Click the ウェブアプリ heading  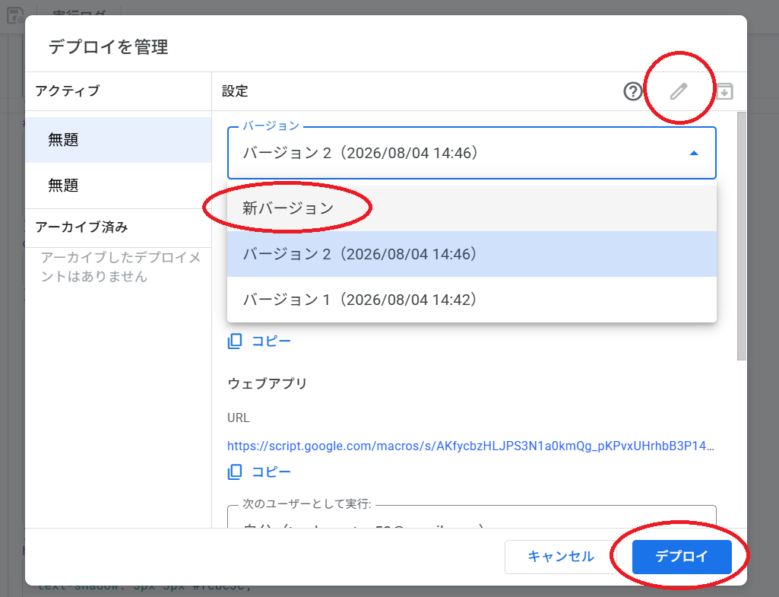tap(268, 384)
